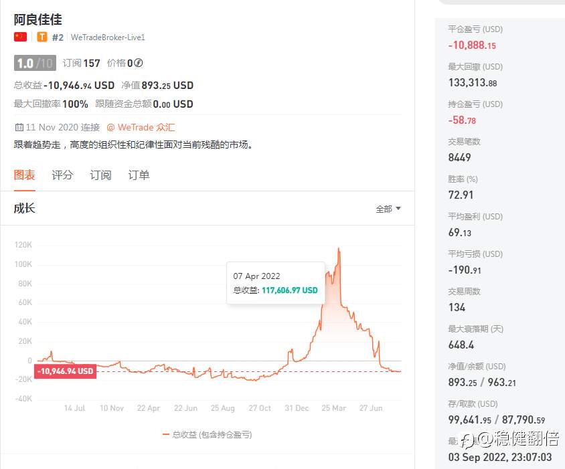Click the chart peak near 25 Mar
Image resolution: width=565 pixels, height=469 pixels.
click(x=339, y=248)
